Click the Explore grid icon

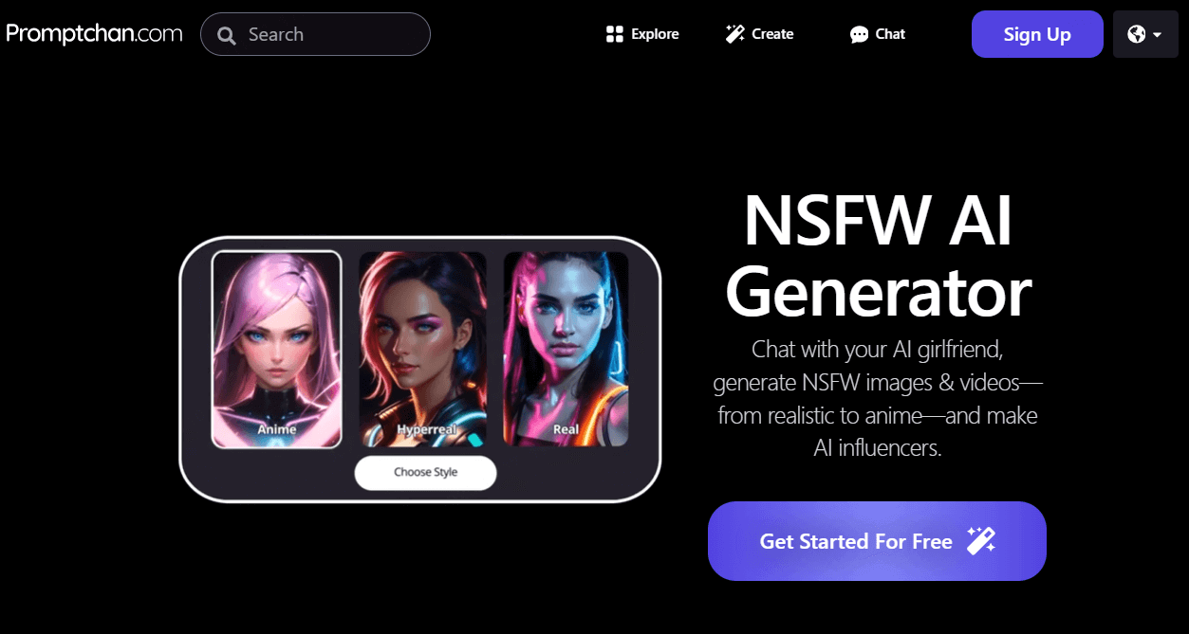(613, 34)
